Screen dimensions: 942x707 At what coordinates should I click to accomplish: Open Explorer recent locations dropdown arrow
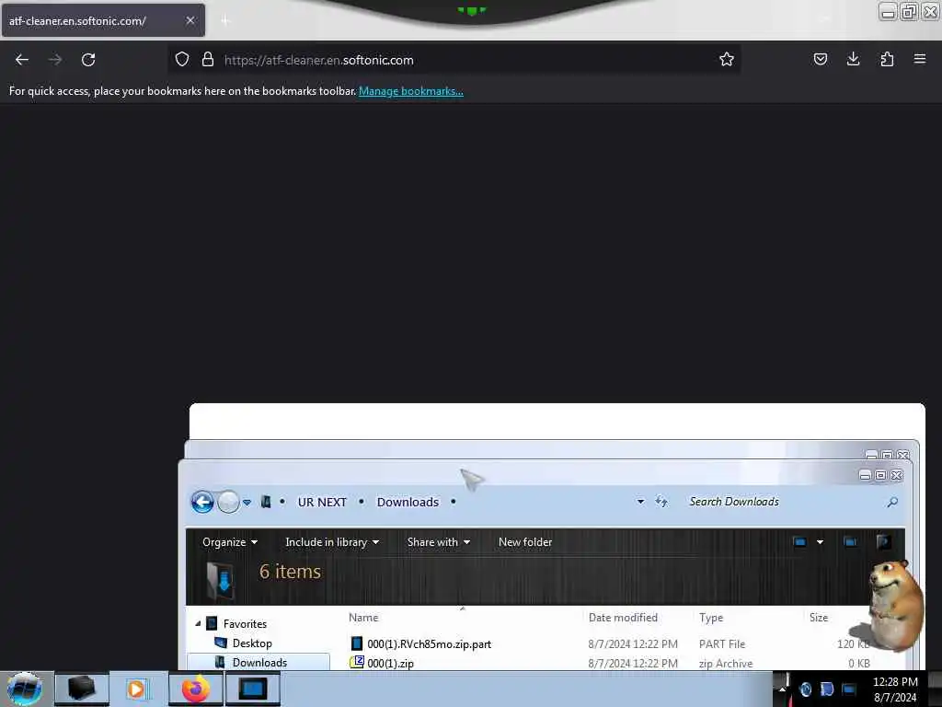[247, 503]
